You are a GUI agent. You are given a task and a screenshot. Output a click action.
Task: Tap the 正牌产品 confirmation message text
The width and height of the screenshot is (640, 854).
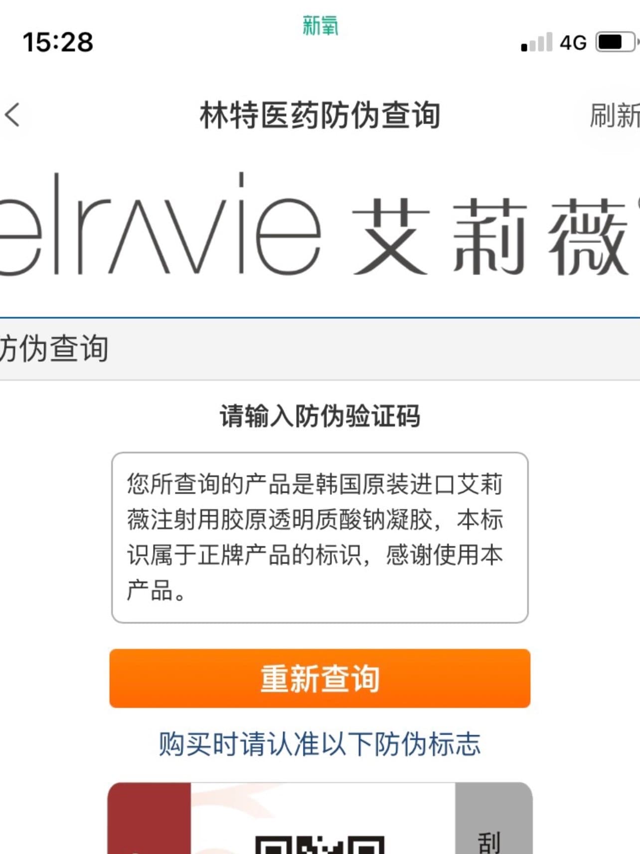pyautogui.click(x=315, y=537)
